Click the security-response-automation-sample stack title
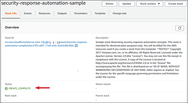Viewport: 188px width, 103px height. tap(43, 3)
